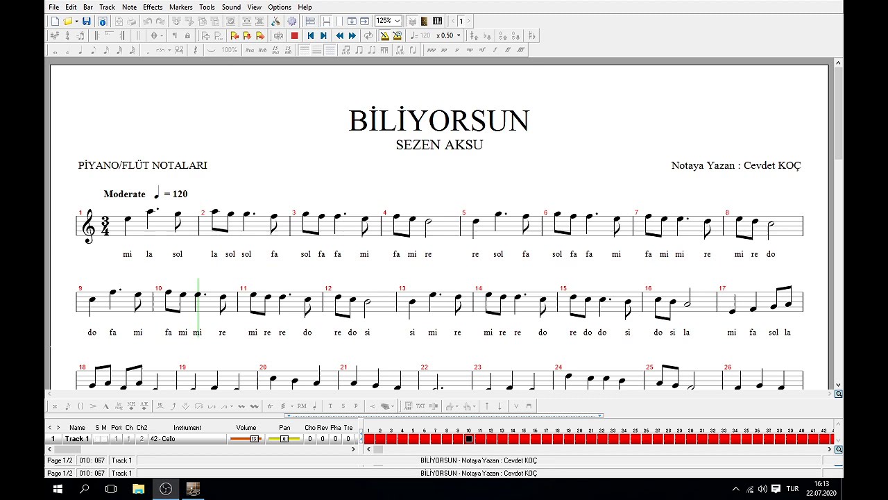Select quarter note duration
This screenshot has height=500, width=888.
pyautogui.click(x=80, y=50)
